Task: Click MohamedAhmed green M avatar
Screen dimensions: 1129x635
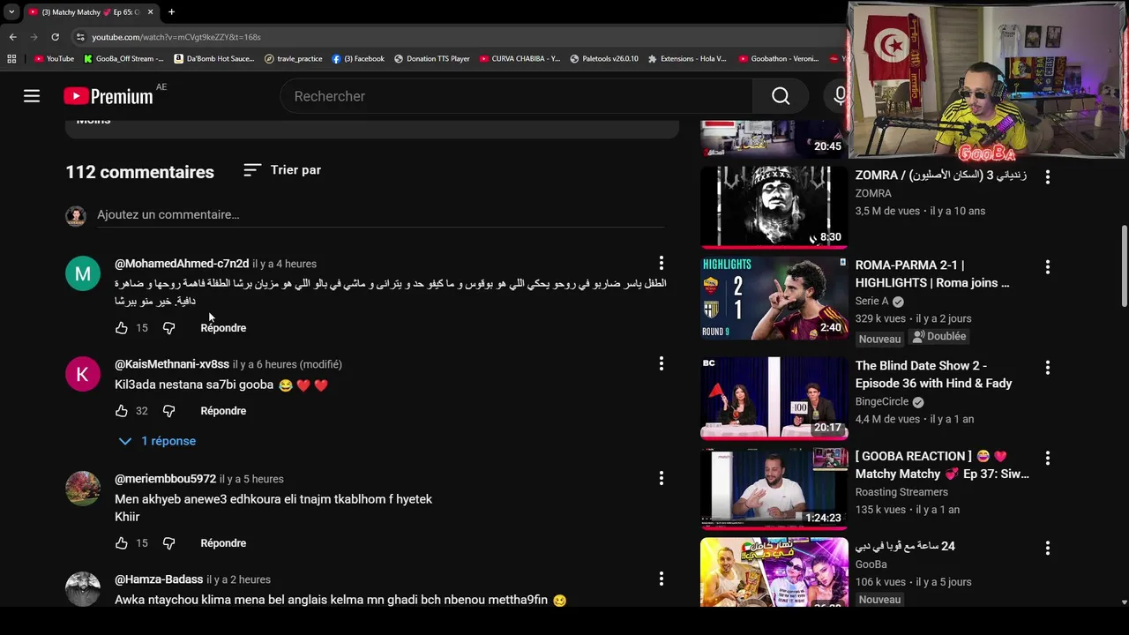Action: pos(83,273)
